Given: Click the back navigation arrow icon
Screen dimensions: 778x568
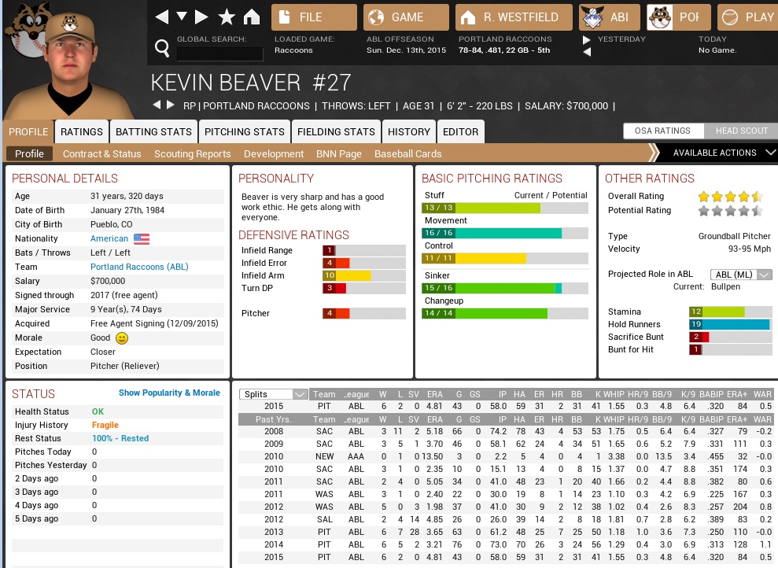Looking at the screenshot, I should coord(161,17).
